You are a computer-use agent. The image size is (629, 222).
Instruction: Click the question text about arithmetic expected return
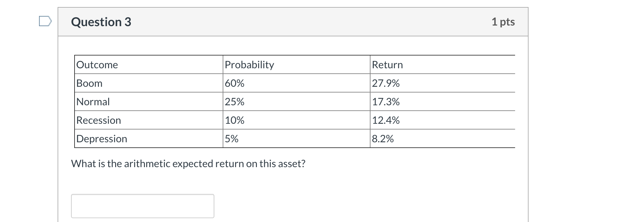(188, 163)
